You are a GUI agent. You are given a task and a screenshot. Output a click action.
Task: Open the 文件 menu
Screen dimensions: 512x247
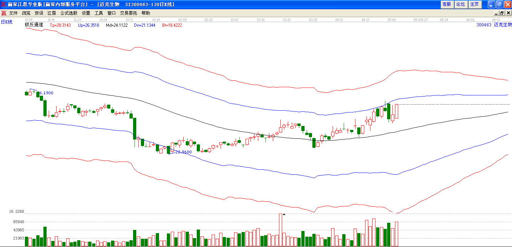pos(14,13)
